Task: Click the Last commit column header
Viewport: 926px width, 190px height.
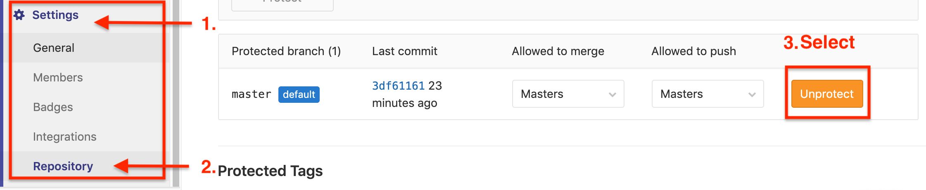Action: click(x=404, y=51)
